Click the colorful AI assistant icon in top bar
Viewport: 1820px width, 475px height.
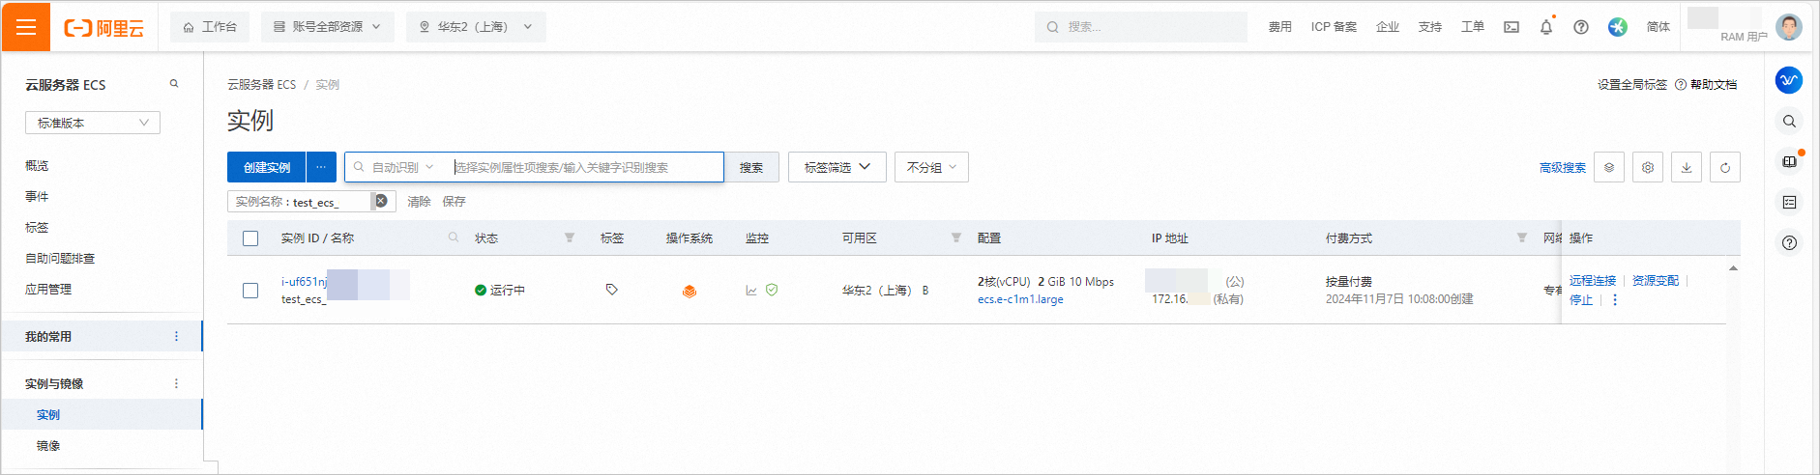click(1618, 27)
